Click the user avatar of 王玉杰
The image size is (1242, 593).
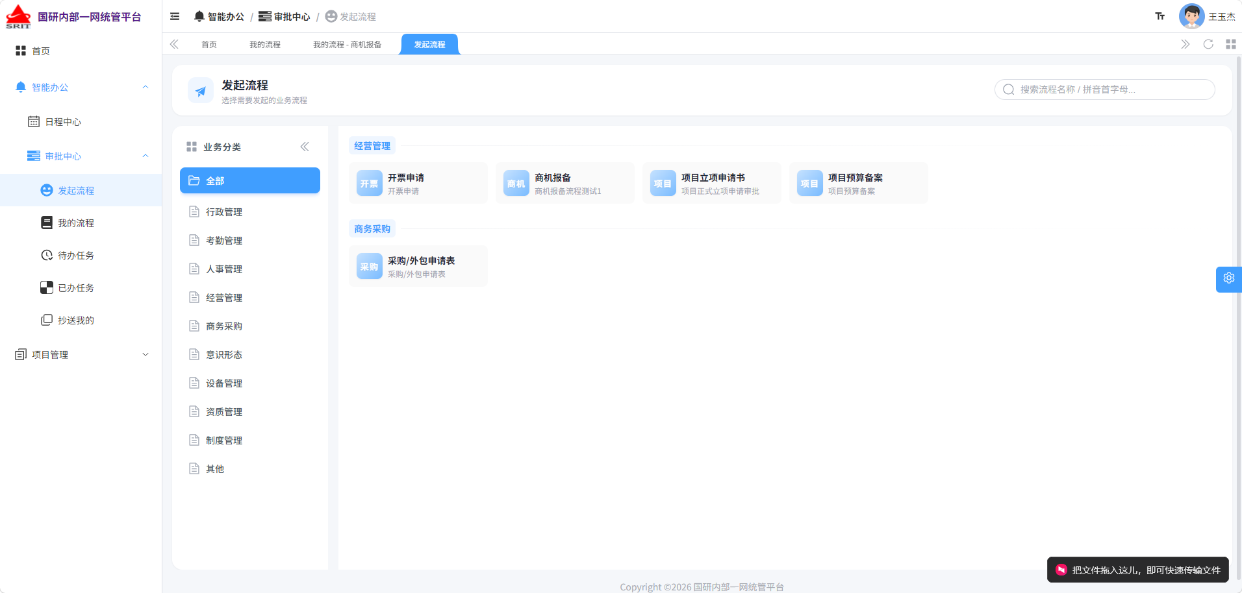click(1191, 16)
